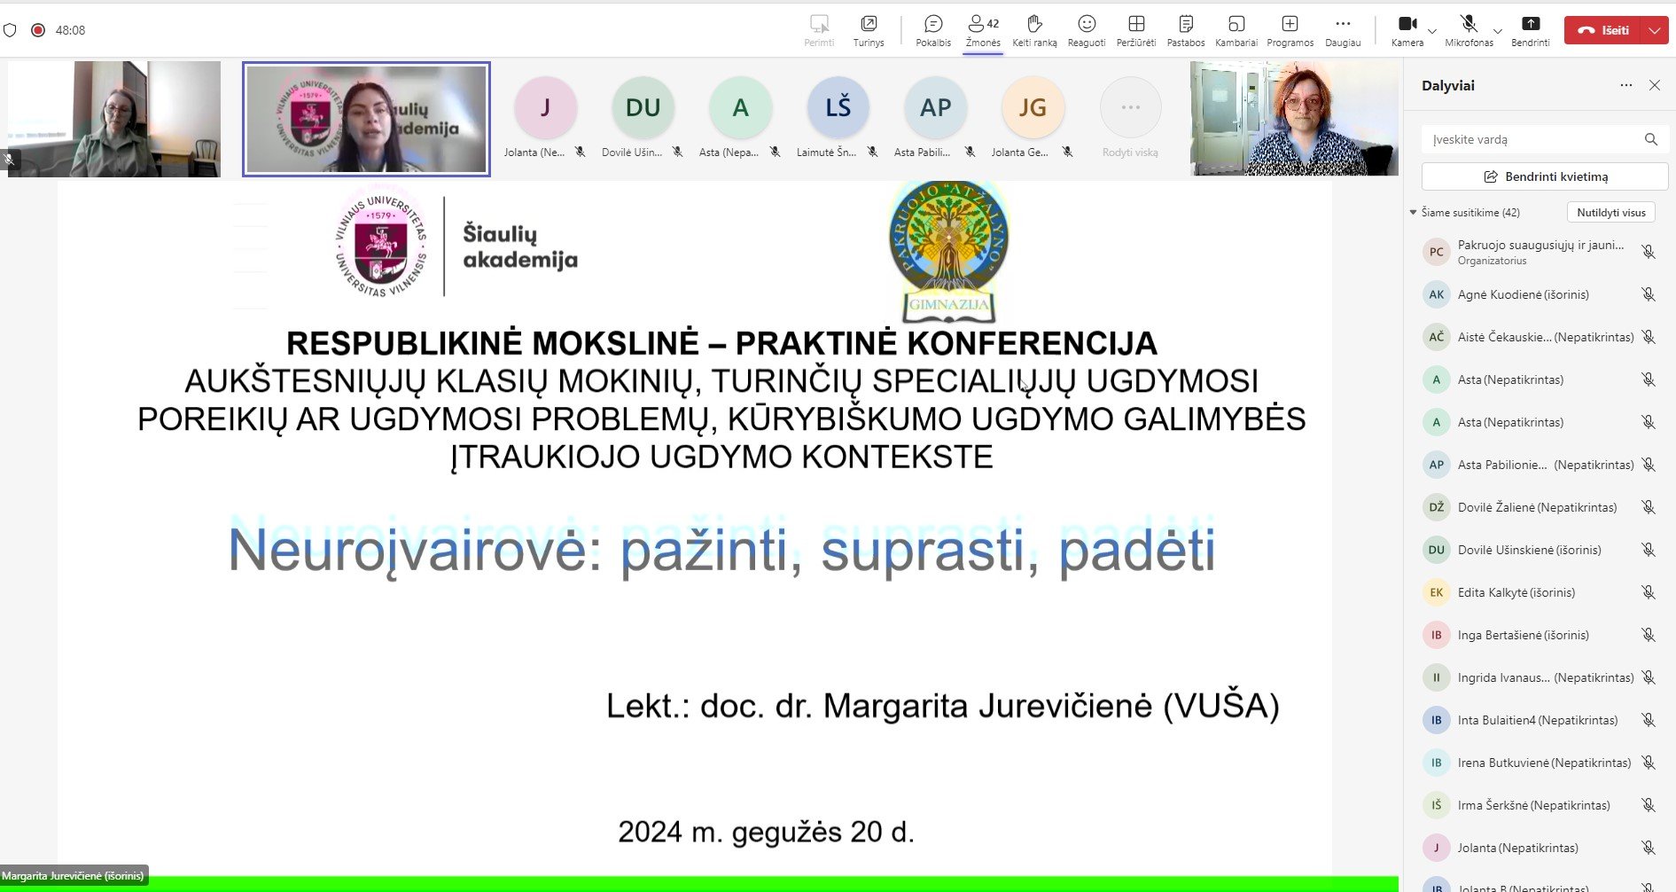1676x892 pixels.
Task: Click the Kelti ranką raise hand icon
Action: coord(1033,24)
